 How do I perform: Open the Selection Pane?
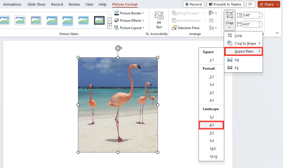186,28
